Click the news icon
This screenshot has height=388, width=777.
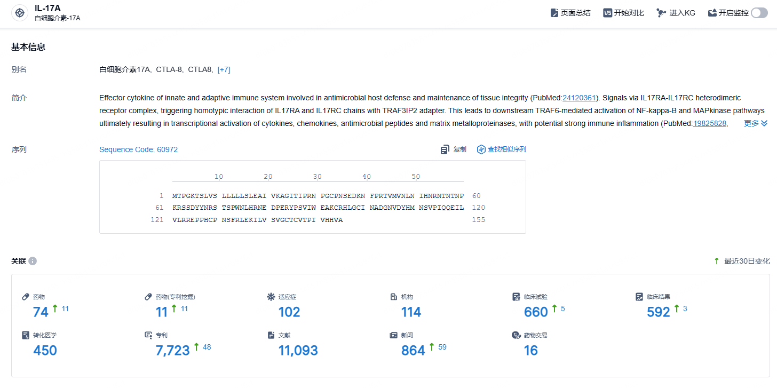pyautogui.click(x=393, y=335)
